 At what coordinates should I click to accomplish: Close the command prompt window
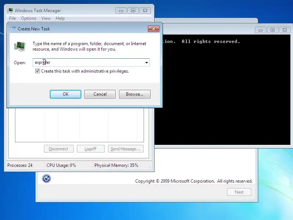[x=285, y=30]
